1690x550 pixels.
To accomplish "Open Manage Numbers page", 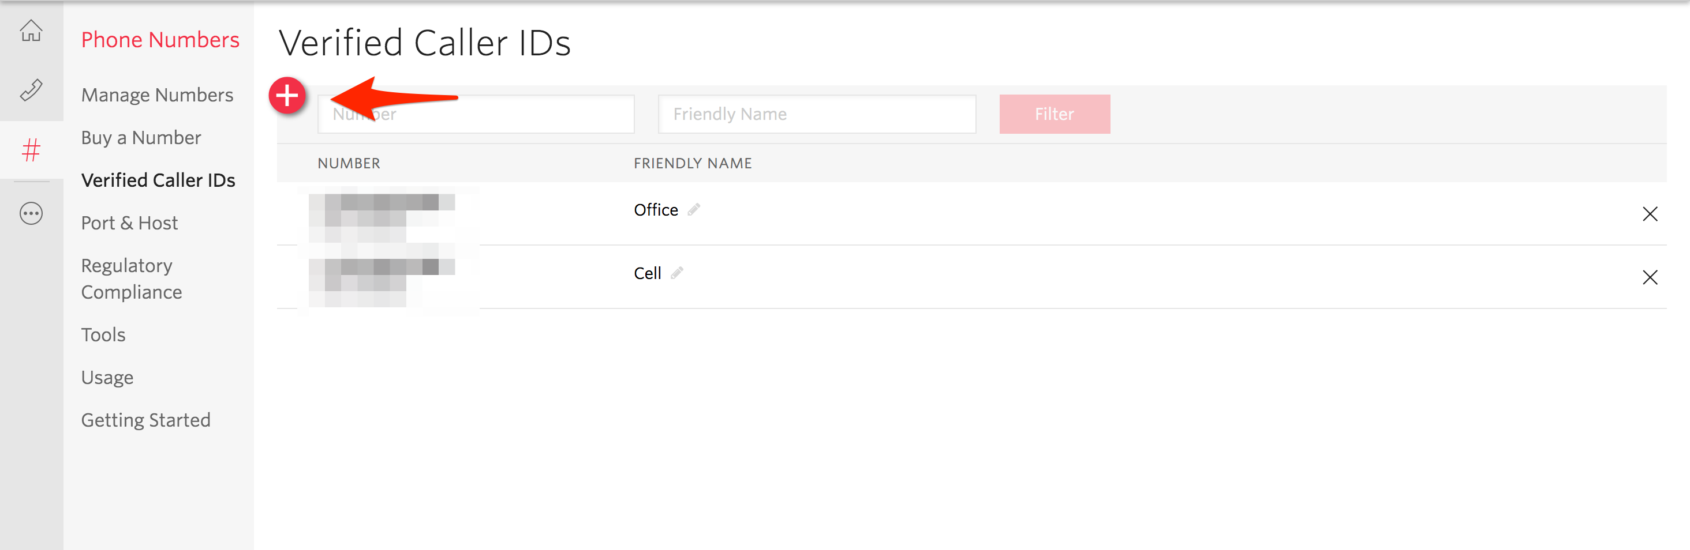I will pos(158,95).
